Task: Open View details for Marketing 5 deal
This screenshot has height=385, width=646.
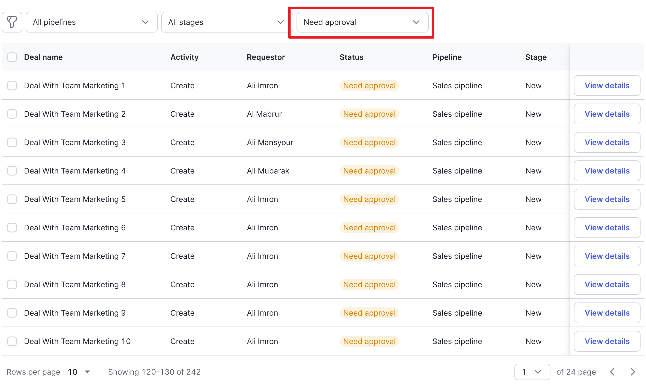Action: pos(607,199)
